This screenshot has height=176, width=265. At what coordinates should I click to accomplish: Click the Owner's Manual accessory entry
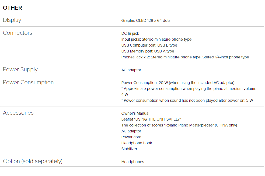(135, 113)
